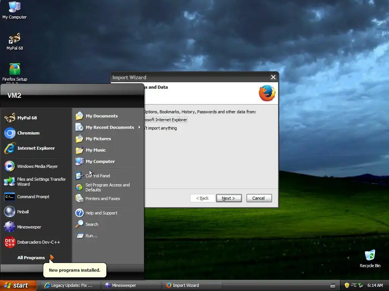This screenshot has width=389, height=291.
Task: Switch to Import Wizard taskbar button
Action: [193, 285]
